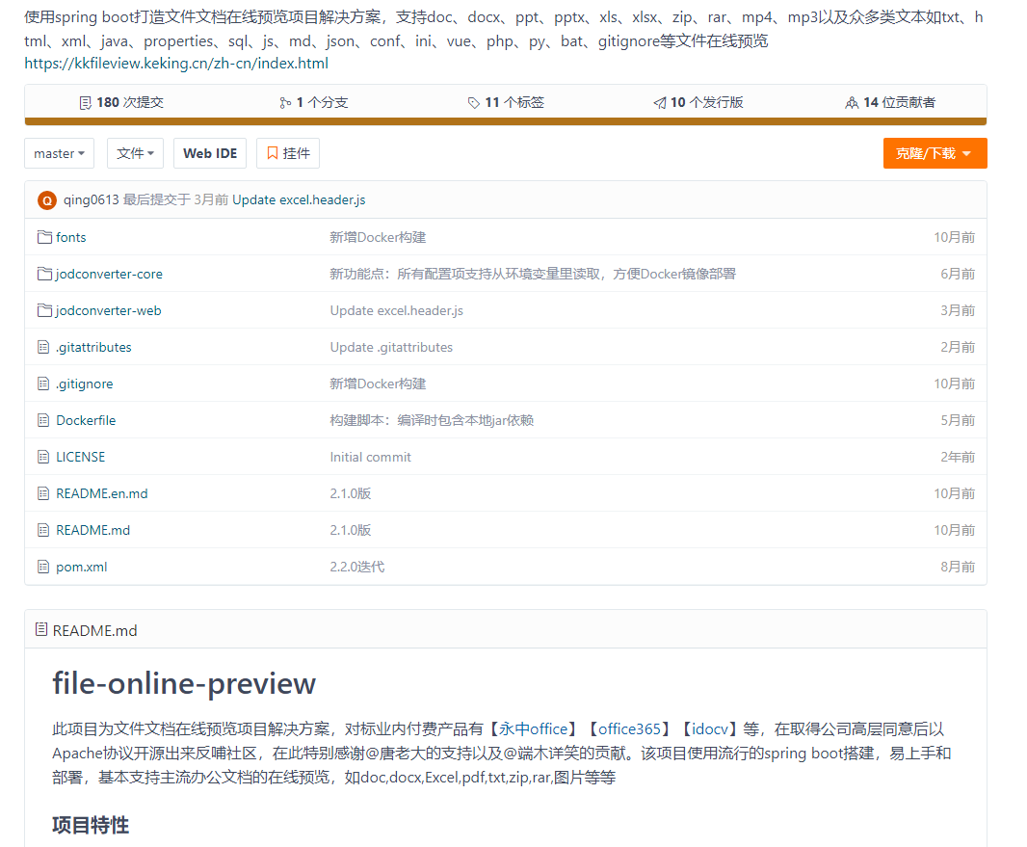Image resolution: width=1027 pixels, height=847 pixels.
Task: Click the tag icon beside 11 个标签
Action: coord(473,101)
